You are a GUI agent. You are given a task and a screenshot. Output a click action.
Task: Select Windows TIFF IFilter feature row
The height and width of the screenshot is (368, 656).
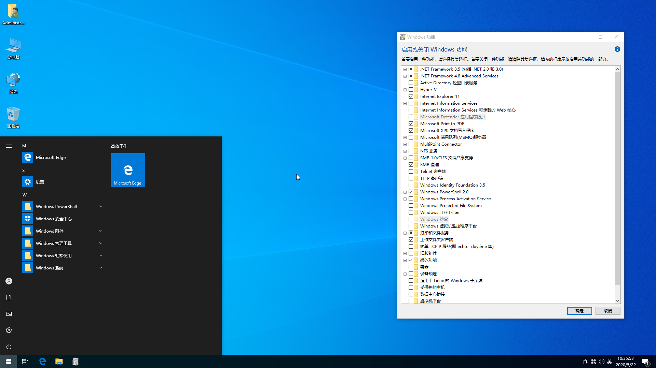(440, 212)
